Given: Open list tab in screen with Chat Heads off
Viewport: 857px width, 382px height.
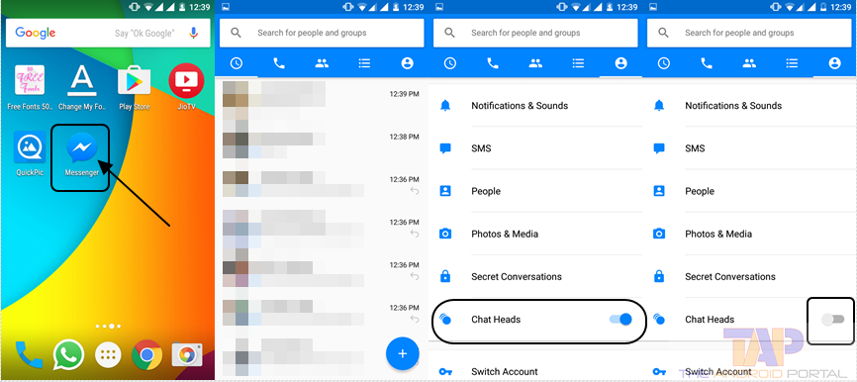Looking at the screenshot, I should pos(792,63).
